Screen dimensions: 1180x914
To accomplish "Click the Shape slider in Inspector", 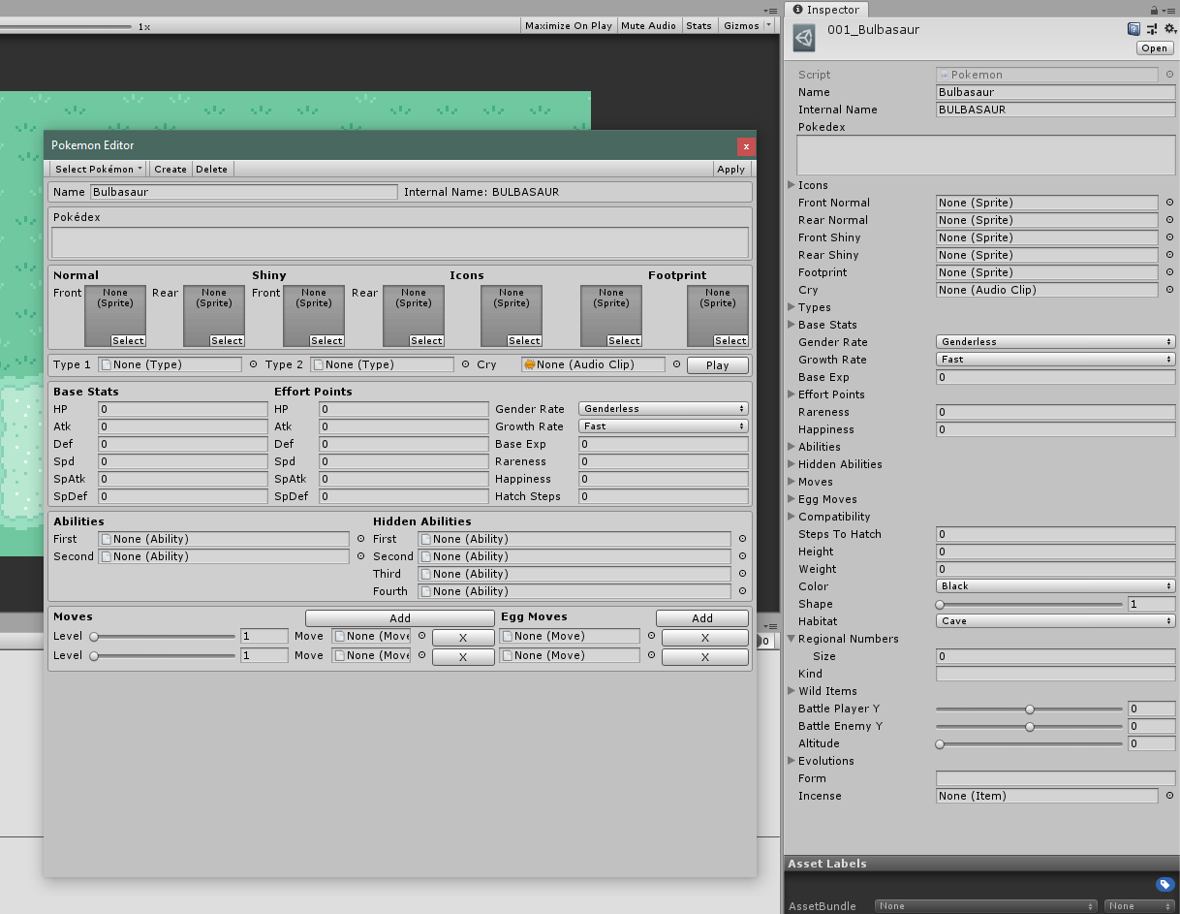I will (x=1030, y=604).
